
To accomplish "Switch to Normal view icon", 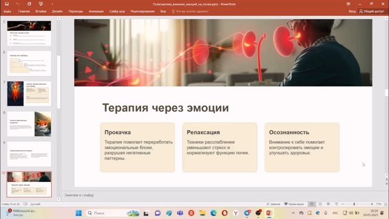I will pos(312,204).
